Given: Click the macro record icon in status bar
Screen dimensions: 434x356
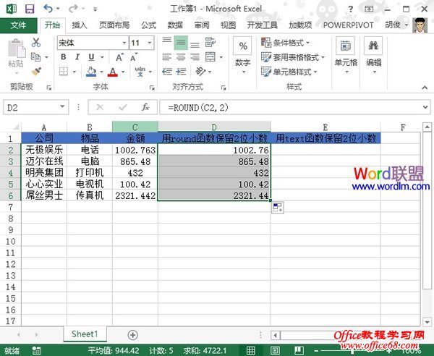Looking at the screenshot, I should (x=36, y=350).
